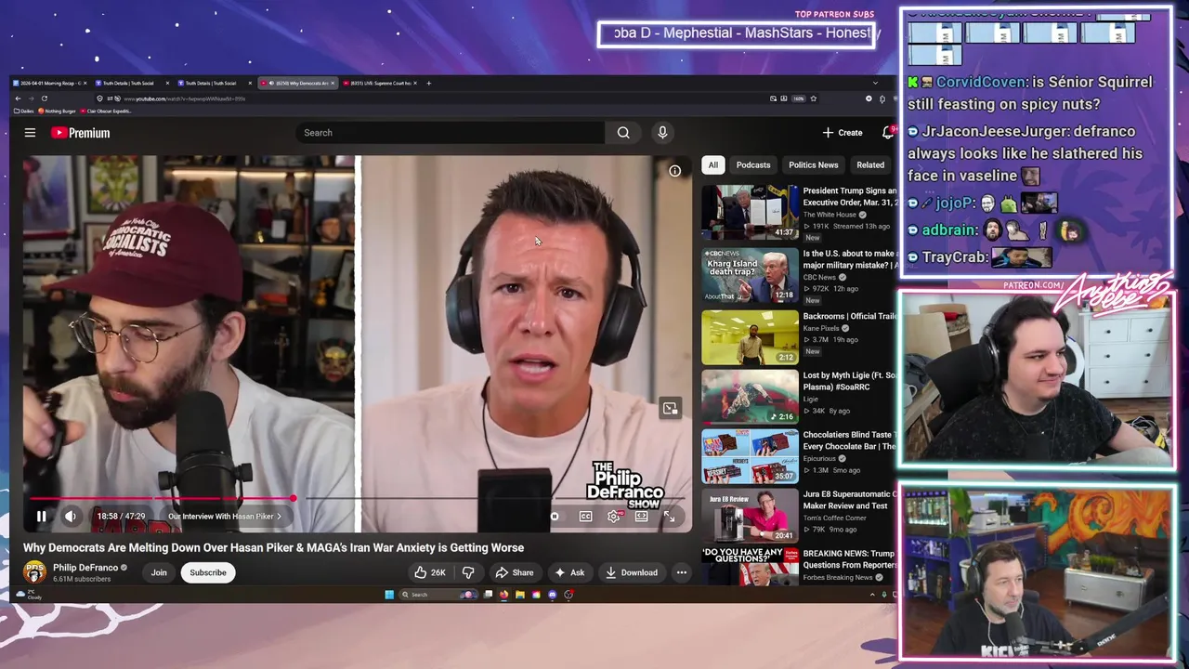The width and height of the screenshot is (1189, 669).
Task: Go back in the browser
Action: coord(18,98)
